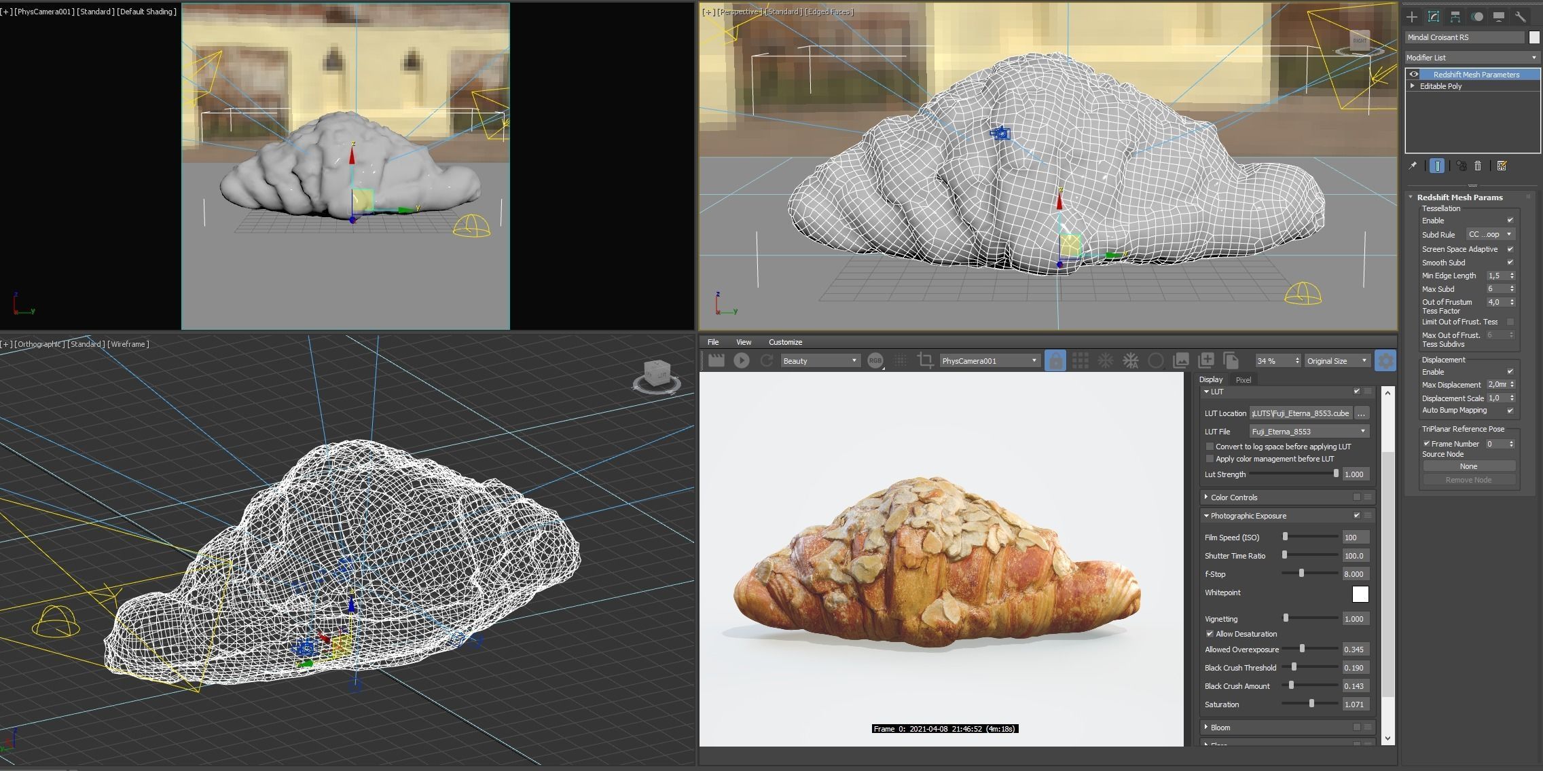Open the Customize menu in RenderView
Image resolution: width=1543 pixels, height=771 pixels.
coord(785,342)
